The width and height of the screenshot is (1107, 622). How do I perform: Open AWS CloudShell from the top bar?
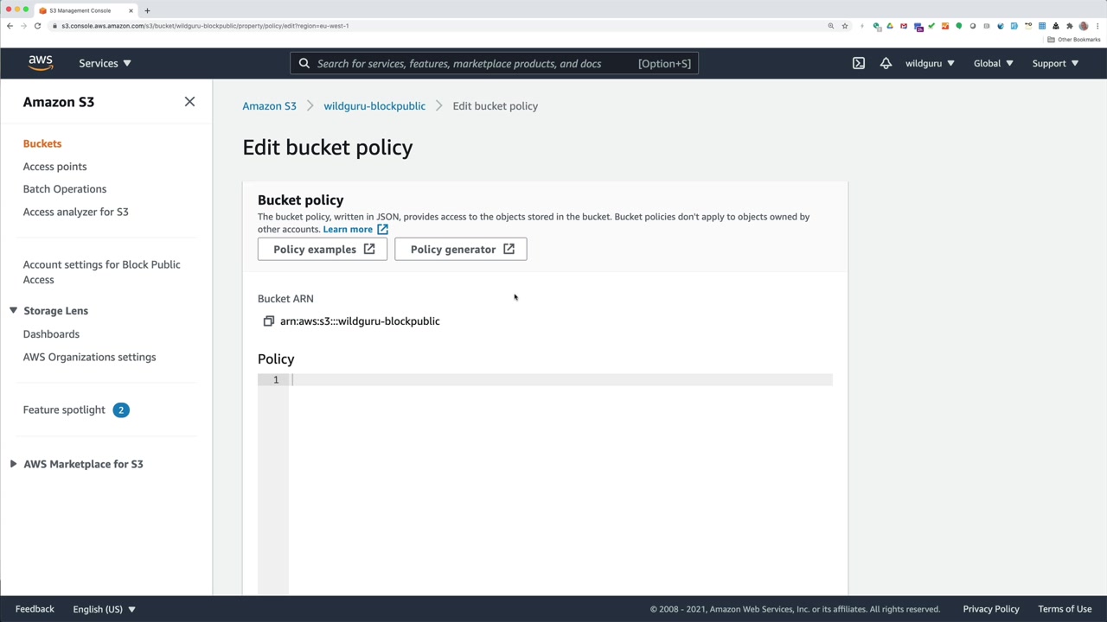859,63
